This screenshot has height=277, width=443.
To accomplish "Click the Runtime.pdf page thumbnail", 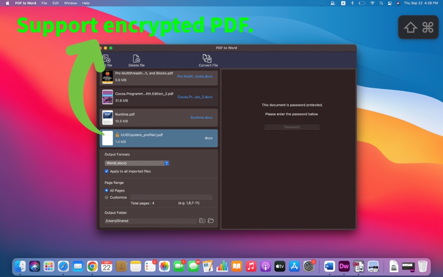I will 107,118.
